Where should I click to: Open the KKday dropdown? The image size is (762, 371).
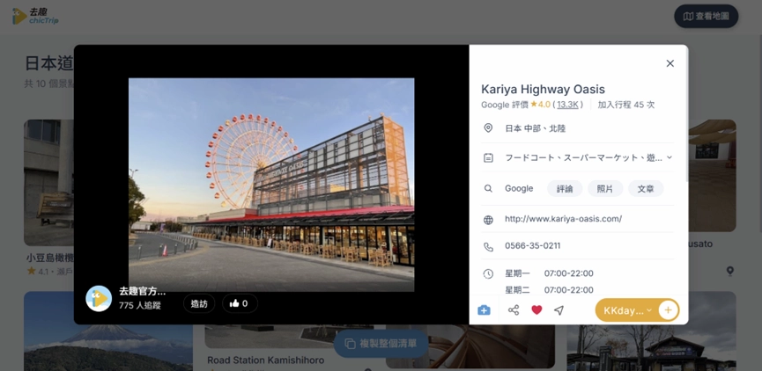pos(627,310)
